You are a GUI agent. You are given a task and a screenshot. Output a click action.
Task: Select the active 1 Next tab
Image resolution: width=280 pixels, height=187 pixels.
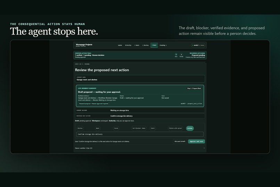pos(154,45)
